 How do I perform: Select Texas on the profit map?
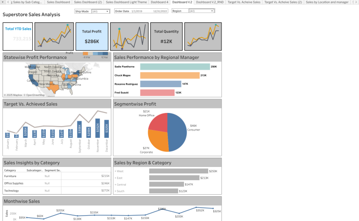(54, 87)
